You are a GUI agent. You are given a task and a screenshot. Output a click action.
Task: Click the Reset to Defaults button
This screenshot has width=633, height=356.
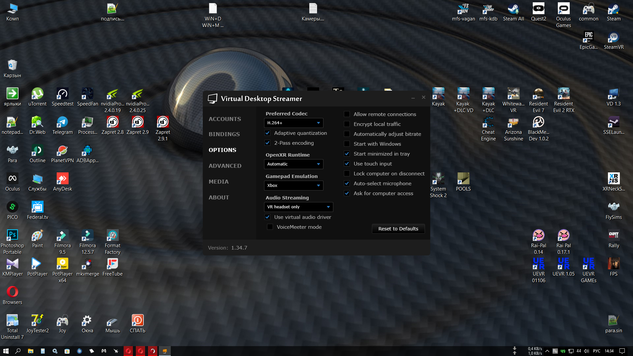tap(398, 229)
